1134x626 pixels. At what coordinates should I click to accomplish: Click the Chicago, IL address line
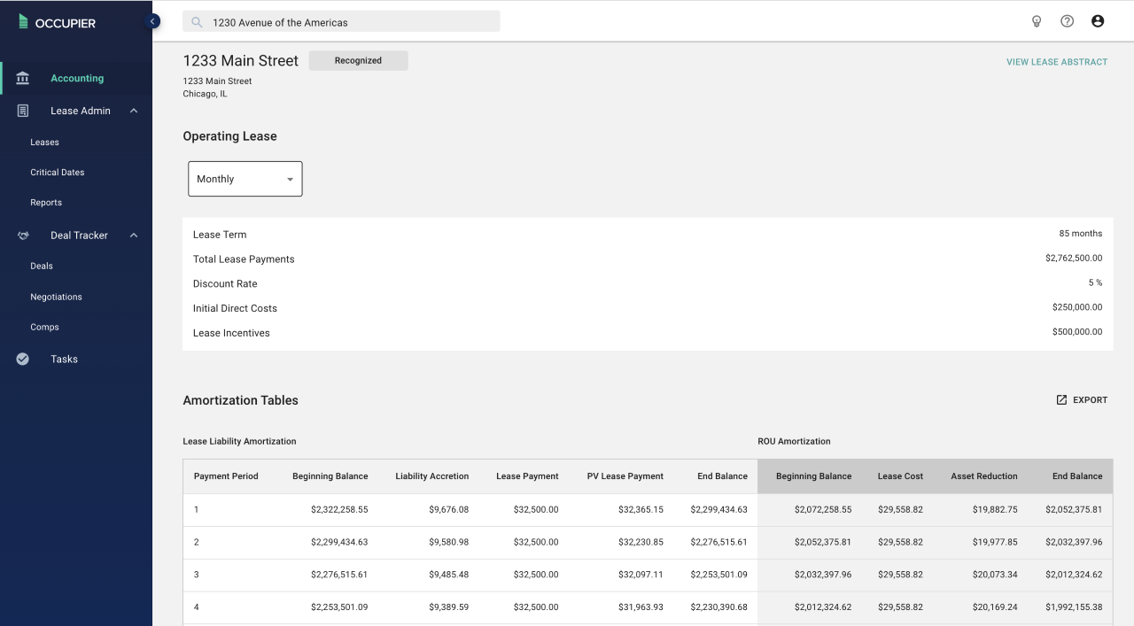[x=205, y=94]
